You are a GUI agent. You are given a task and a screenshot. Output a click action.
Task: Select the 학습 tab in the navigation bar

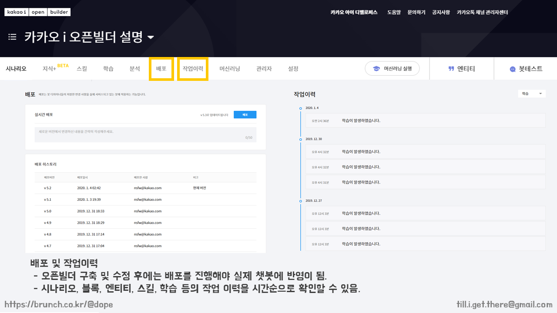pos(108,69)
